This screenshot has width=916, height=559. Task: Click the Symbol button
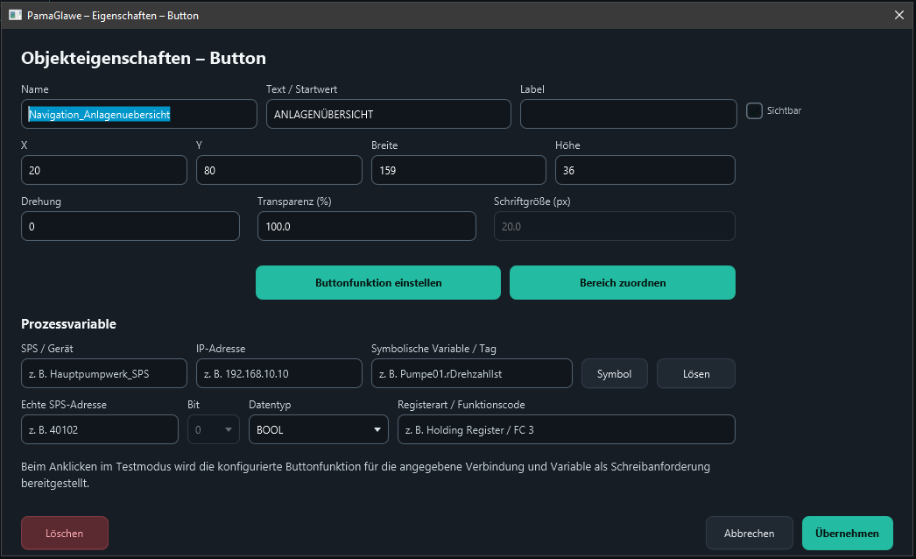pyautogui.click(x=614, y=373)
